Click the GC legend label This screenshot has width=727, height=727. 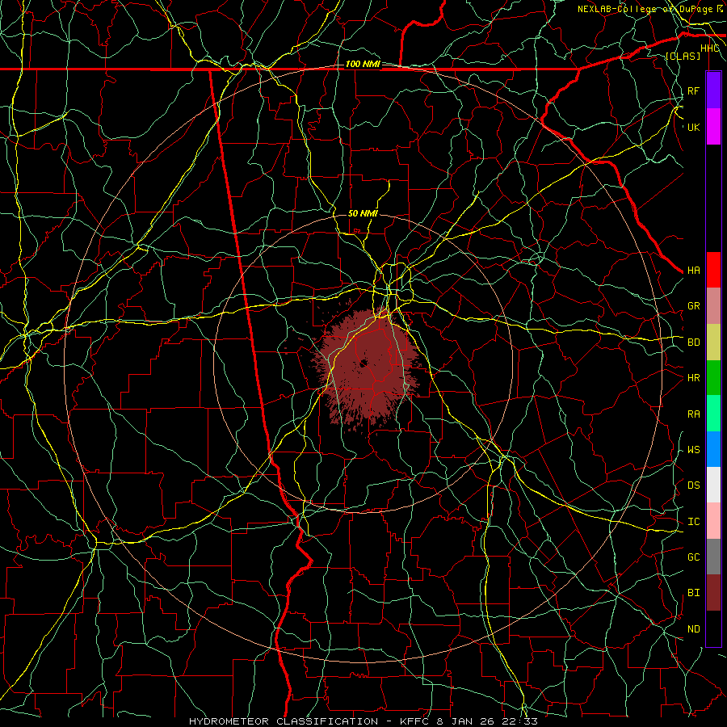(693, 557)
